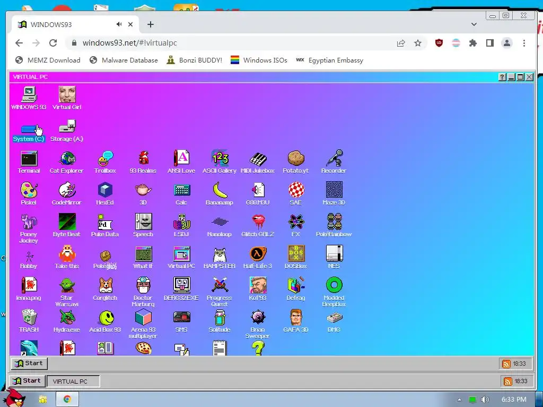Bookmark this page with star icon

coord(418,43)
